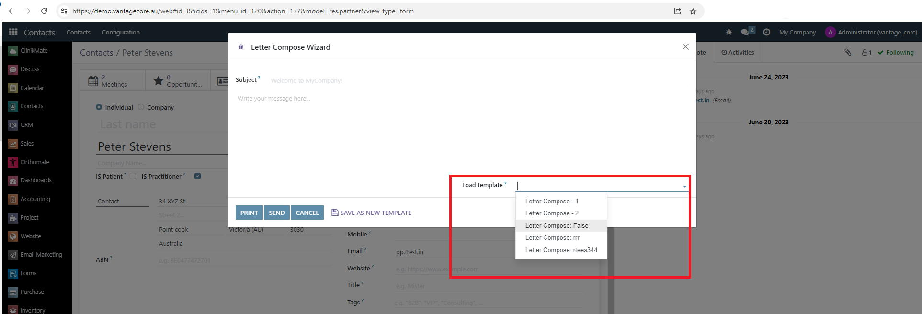The height and width of the screenshot is (314, 922).
Task: Click the Email Marketing sidebar icon
Action: [x=13, y=255]
